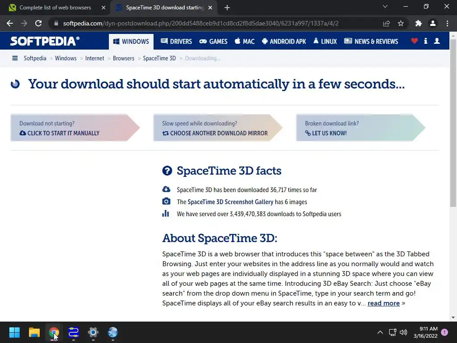The image size is (457, 343).
Task: Open File Explorer from the taskbar
Action: (34, 332)
